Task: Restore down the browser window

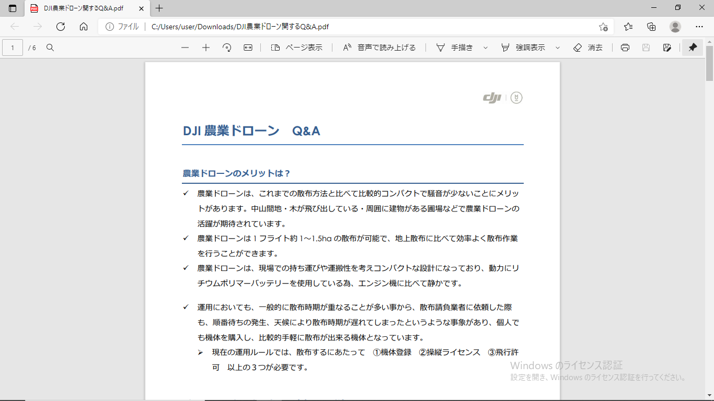Action: (x=678, y=8)
